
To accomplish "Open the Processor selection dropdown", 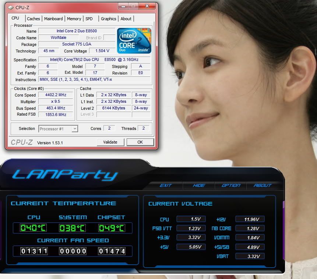I will coord(75,128).
